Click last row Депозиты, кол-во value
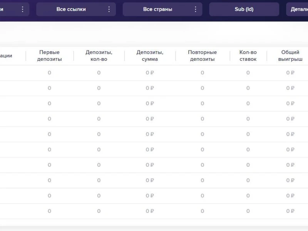 [x=99, y=211]
